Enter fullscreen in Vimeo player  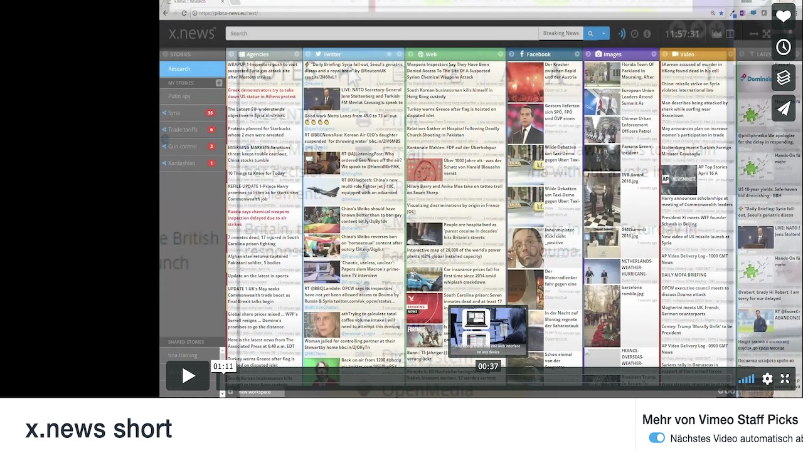(x=785, y=378)
